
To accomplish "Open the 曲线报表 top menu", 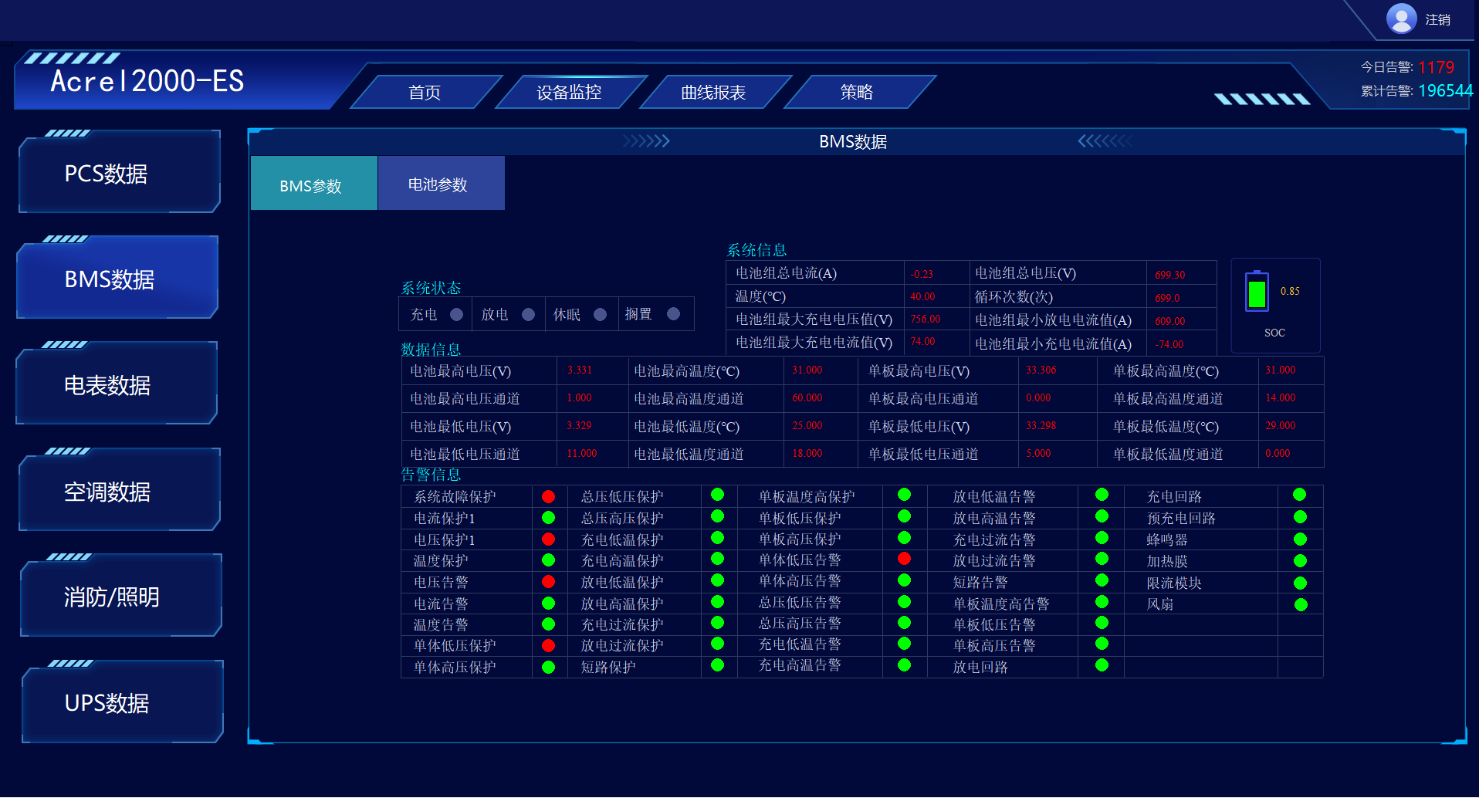I will pyautogui.click(x=712, y=93).
